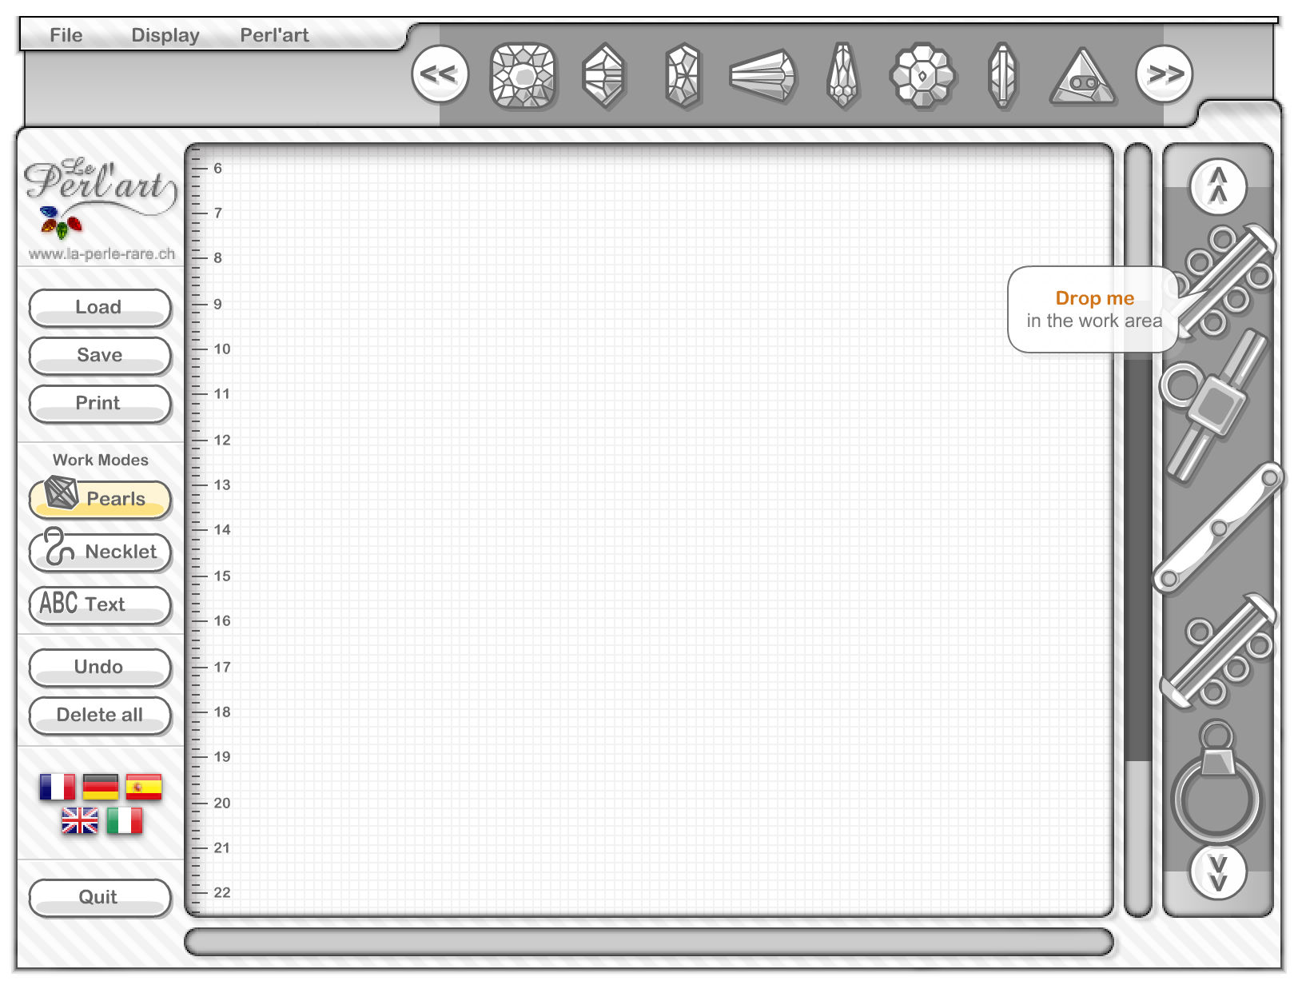Choose the round ring clasp
Viewport: 1298px width, 985px height.
(x=1216, y=788)
